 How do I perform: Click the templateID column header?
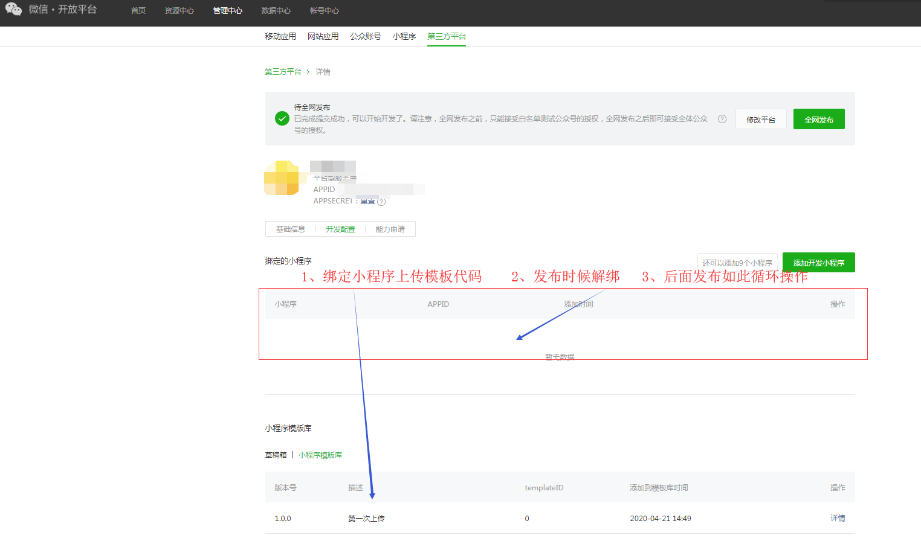pyautogui.click(x=544, y=488)
